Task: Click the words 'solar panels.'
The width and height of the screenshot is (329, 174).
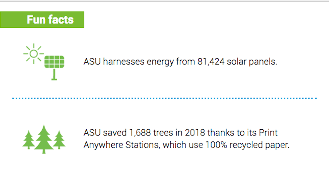Action: 252,62
